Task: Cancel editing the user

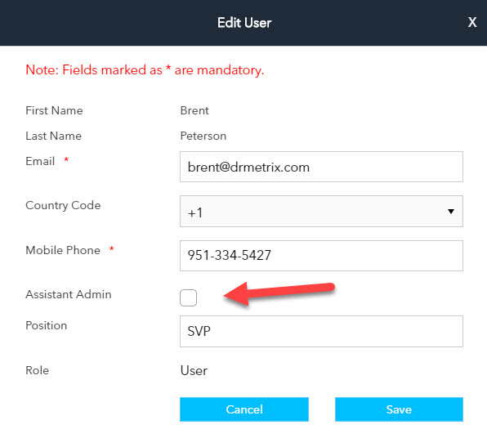Action: point(244,409)
